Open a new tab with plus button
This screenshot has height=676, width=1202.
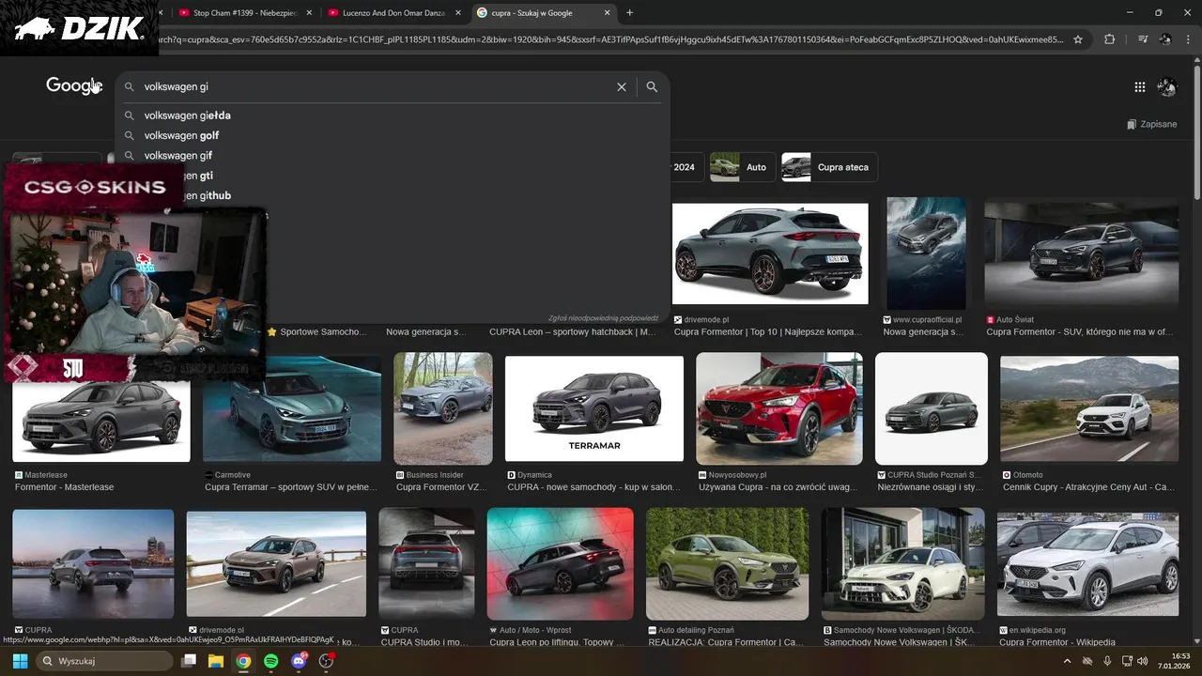coord(629,13)
